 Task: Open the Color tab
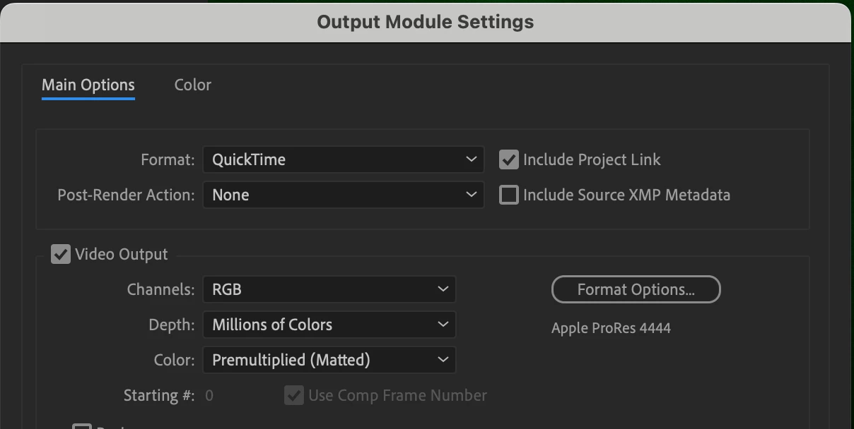192,85
